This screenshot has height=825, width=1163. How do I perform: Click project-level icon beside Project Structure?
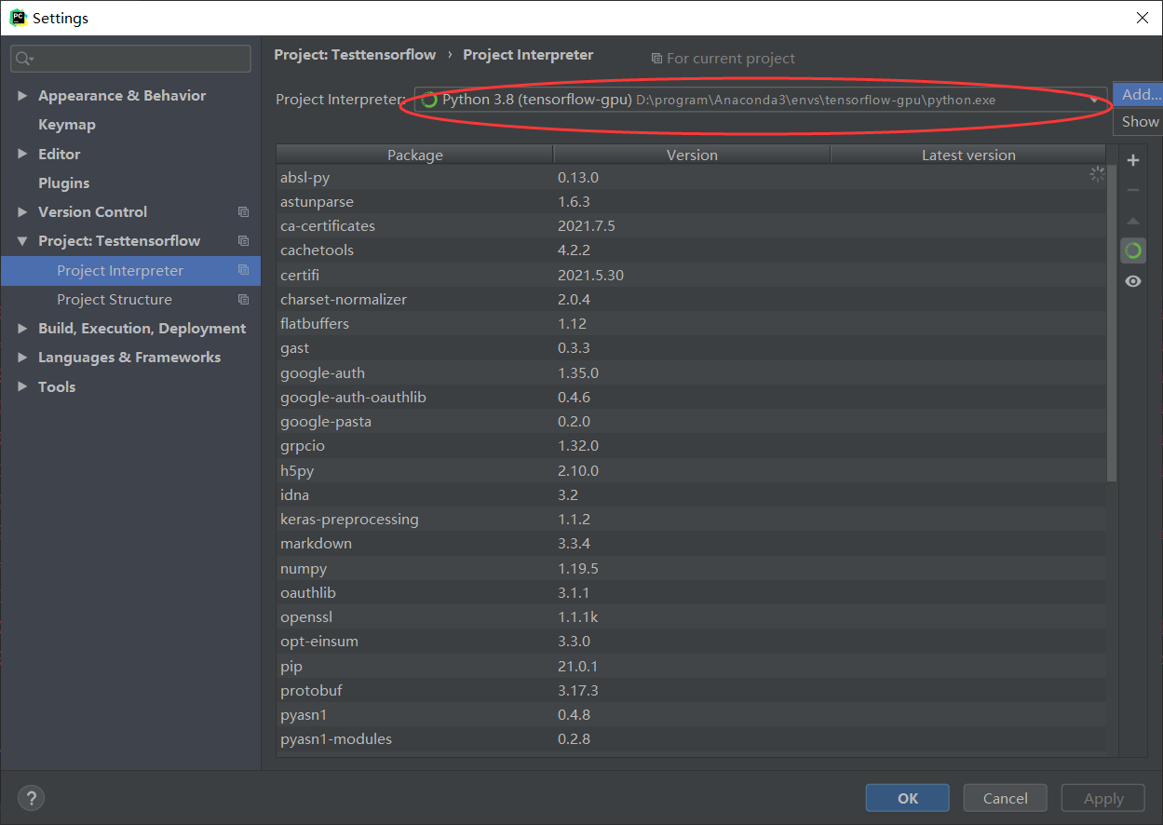pos(244,300)
